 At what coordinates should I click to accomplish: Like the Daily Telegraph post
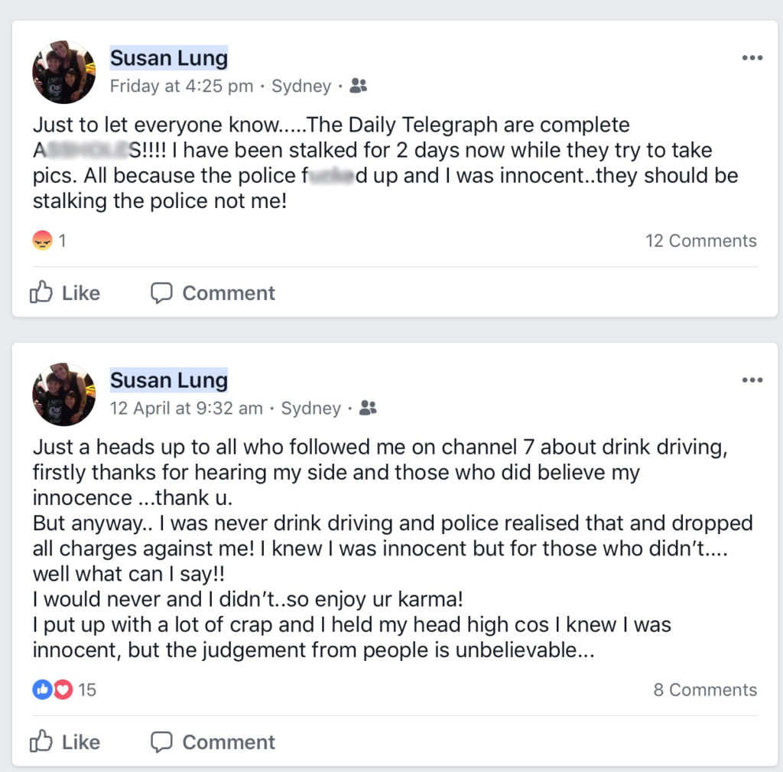tap(65, 293)
